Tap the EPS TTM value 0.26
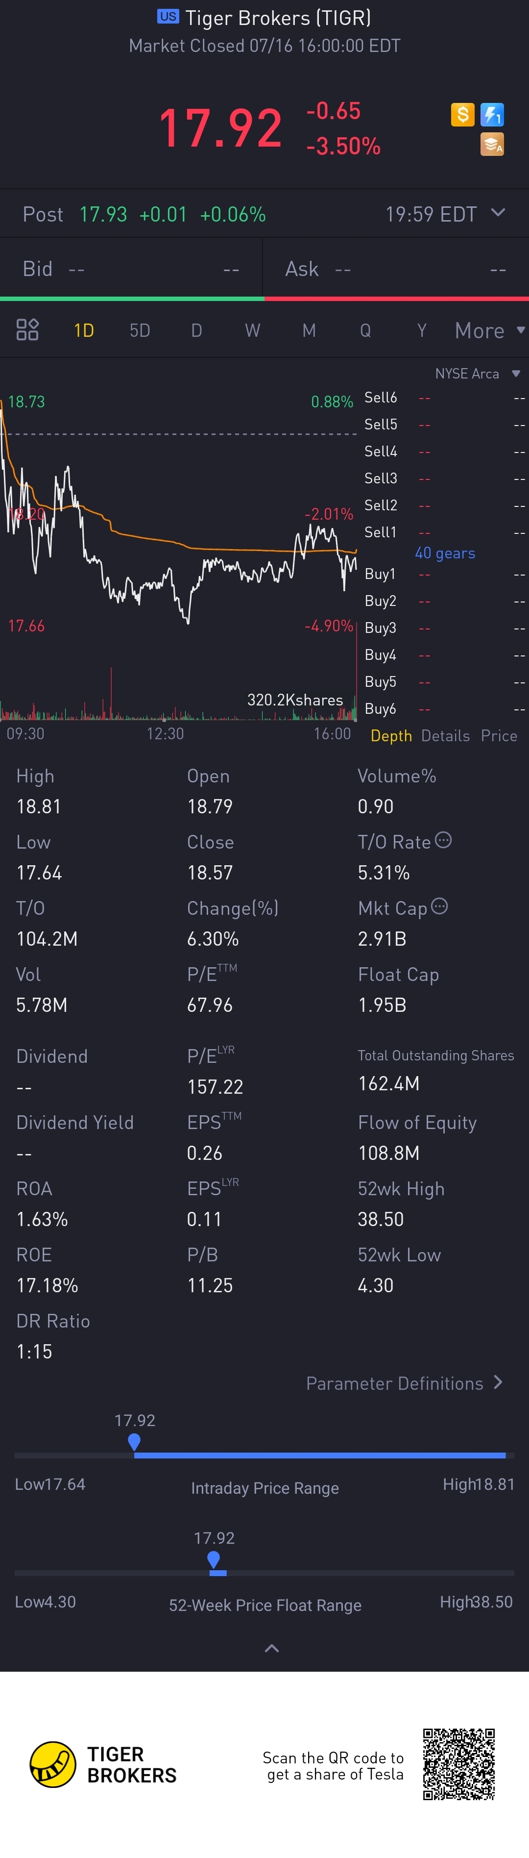This screenshot has height=1858, width=529. [204, 1153]
